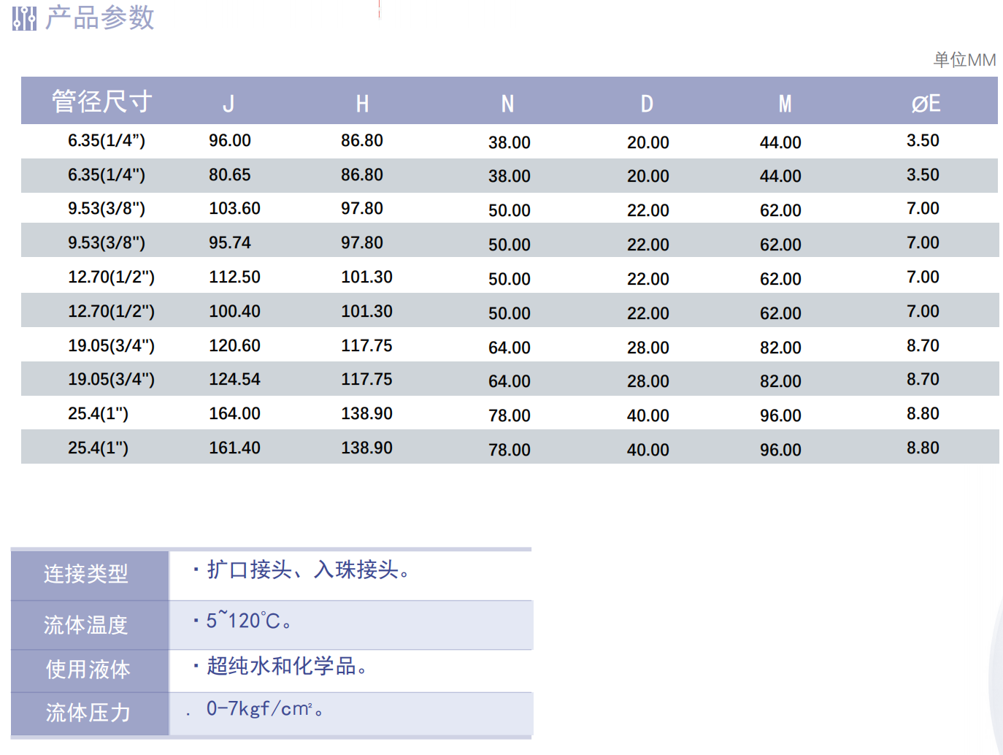1003x755 pixels.
Task: Click the 连接类型 label cell
Action: (90, 575)
